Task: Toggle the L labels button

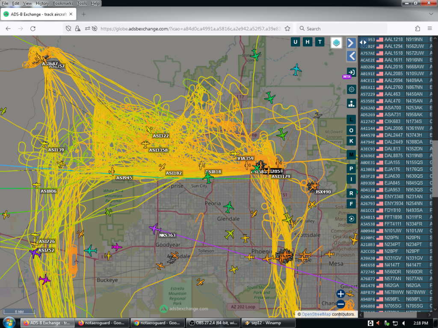Action: pos(352,120)
